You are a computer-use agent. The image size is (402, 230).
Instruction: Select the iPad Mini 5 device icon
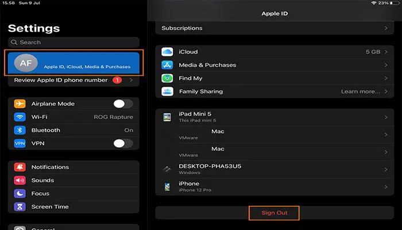(167, 117)
